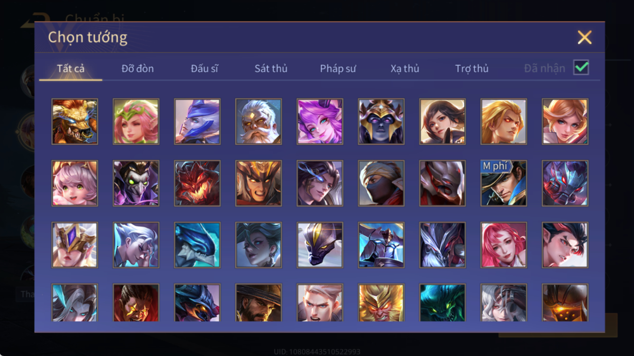Select the pink-haired elf with leaf crown
Screen dimensions: 634x356
point(136,122)
